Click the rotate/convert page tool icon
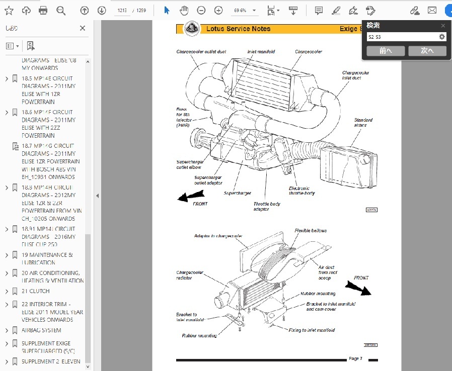Viewport: 452px width, 371px height. [x=370, y=11]
